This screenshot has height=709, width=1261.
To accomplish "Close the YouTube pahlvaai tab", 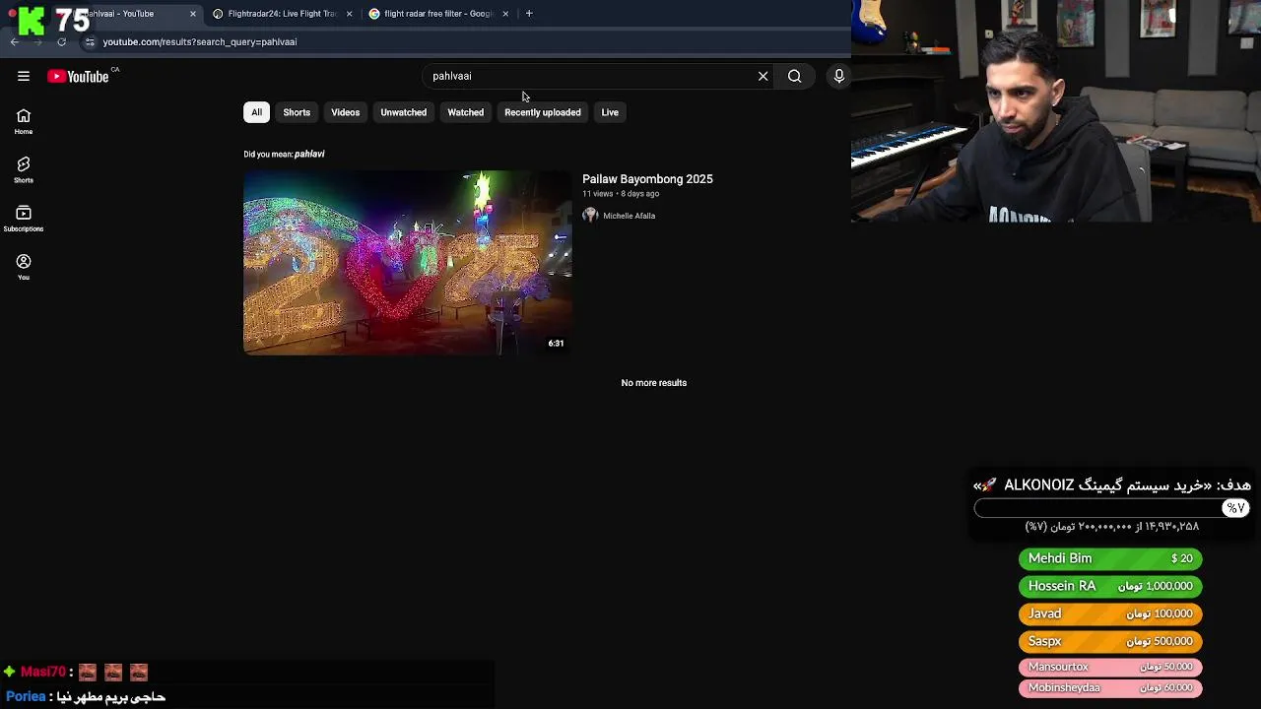I will coord(193,14).
